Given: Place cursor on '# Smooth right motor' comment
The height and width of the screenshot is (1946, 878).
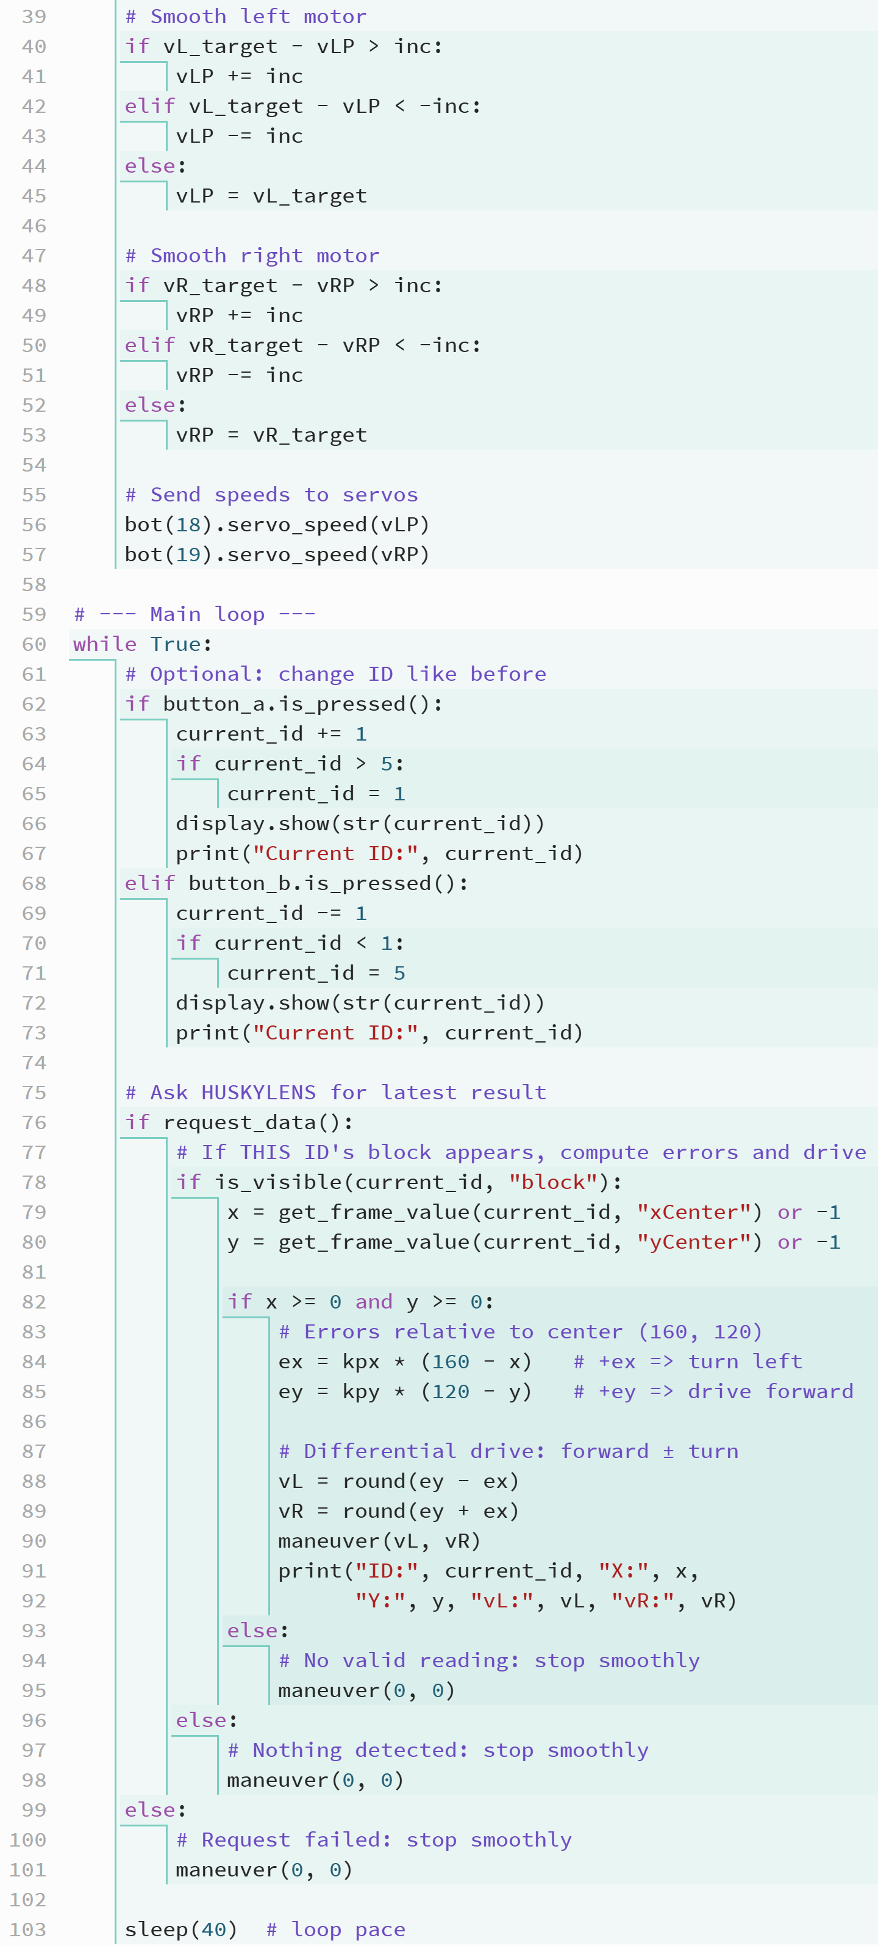Looking at the screenshot, I should pos(251,256).
